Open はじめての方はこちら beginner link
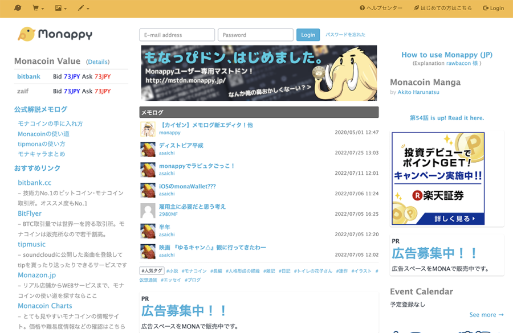Image resolution: width=513 pixels, height=333 pixels. pyautogui.click(x=443, y=8)
